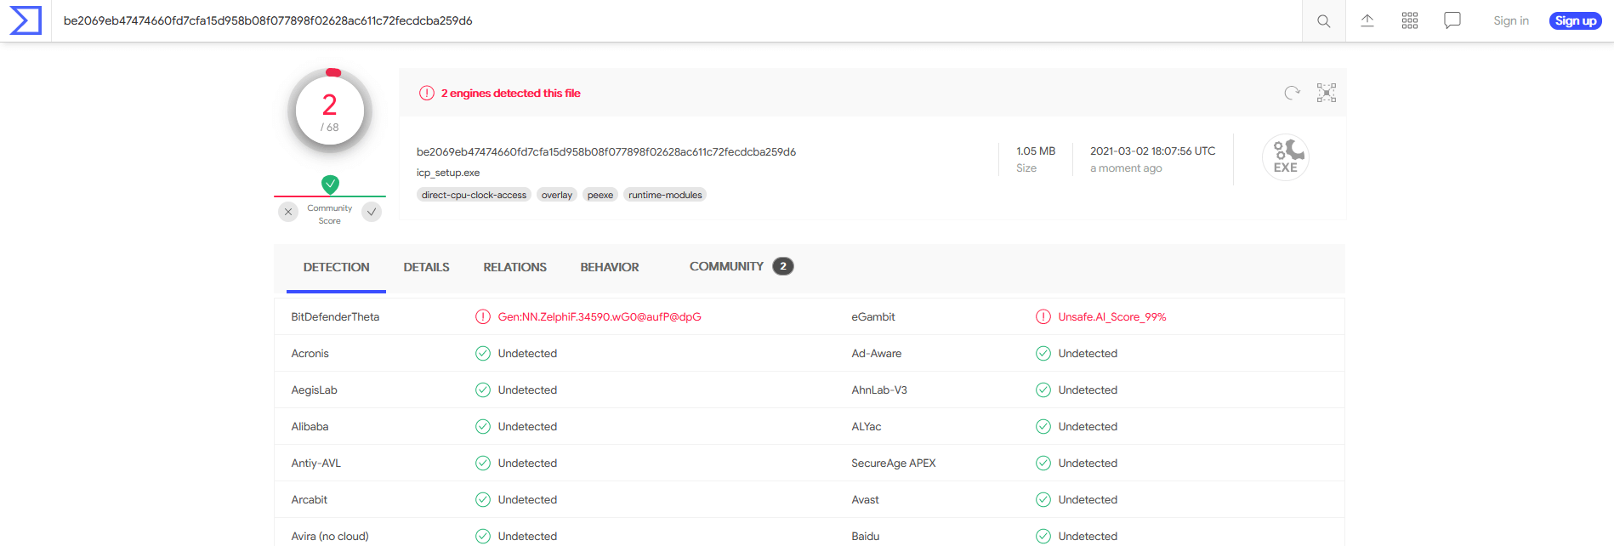The height and width of the screenshot is (546, 1614).
Task: Click the BitDefenderTheta engine name
Action: (x=335, y=316)
